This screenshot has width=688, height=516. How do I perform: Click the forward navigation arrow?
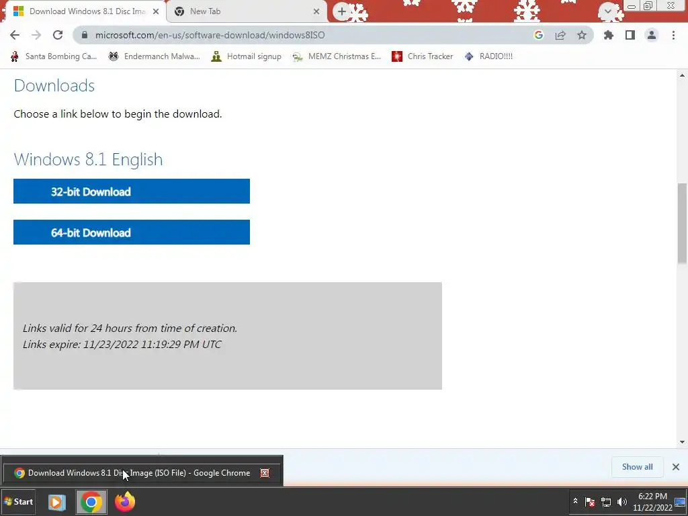pyautogui.click(x=36, y=35)
